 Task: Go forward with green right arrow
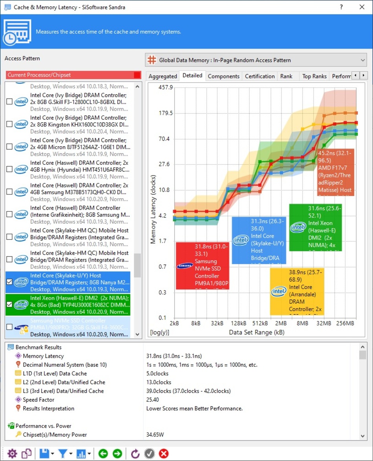(x=117, y=454)
